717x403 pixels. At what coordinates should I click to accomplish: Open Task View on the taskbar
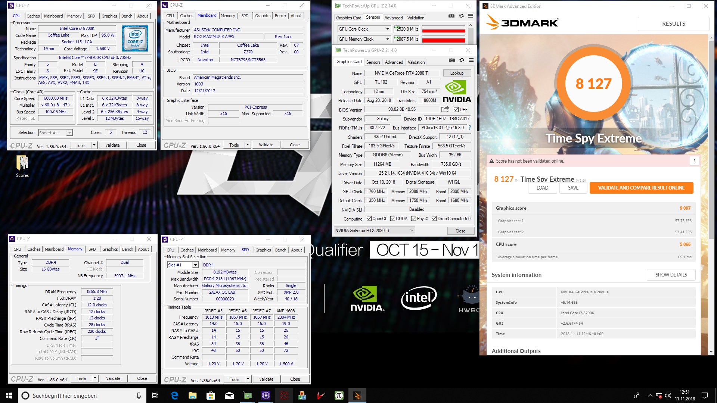coord(155,396)
